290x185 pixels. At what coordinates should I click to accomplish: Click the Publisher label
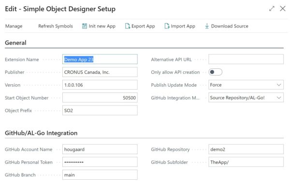(14, 72)
